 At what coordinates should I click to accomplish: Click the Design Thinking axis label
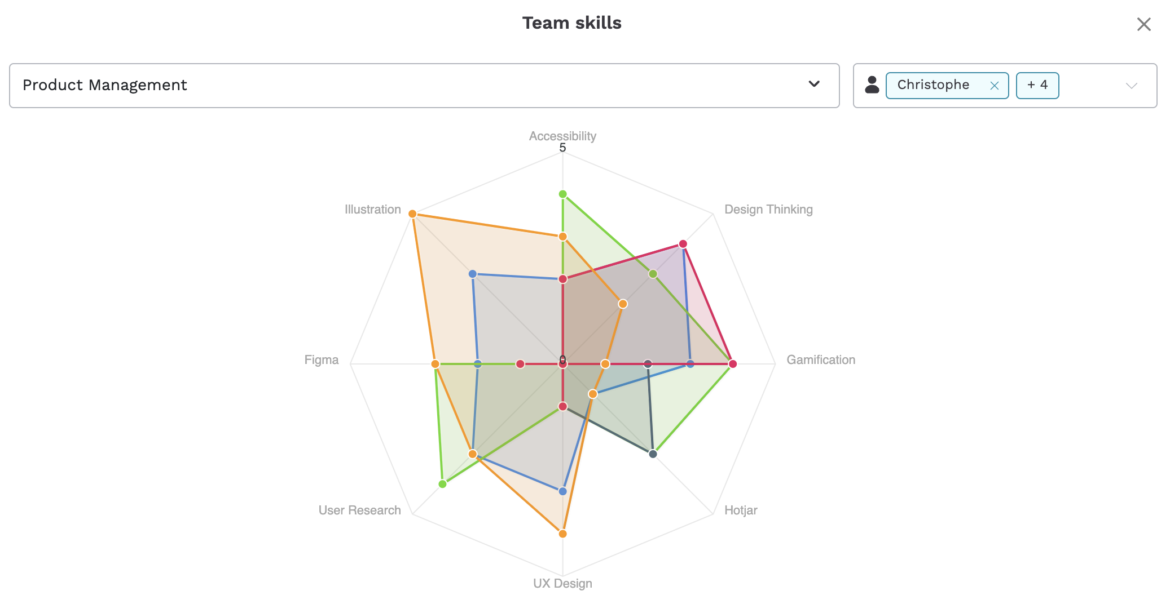[768, 210]
